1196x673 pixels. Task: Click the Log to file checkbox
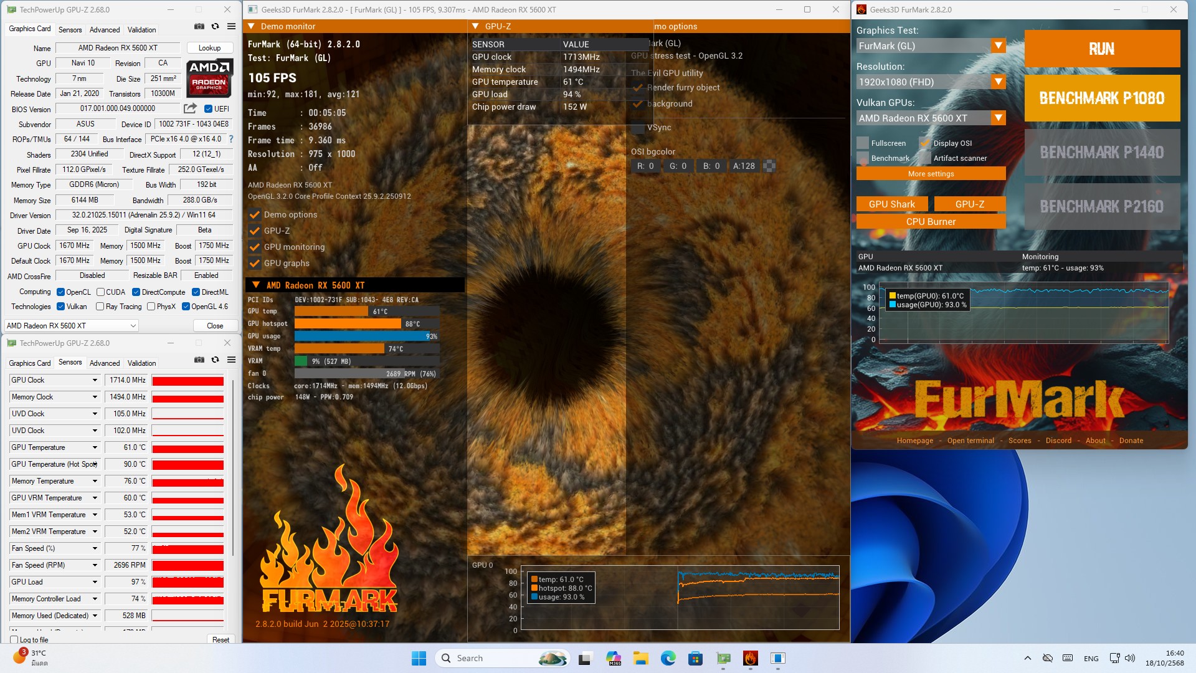tap(14, 640)
